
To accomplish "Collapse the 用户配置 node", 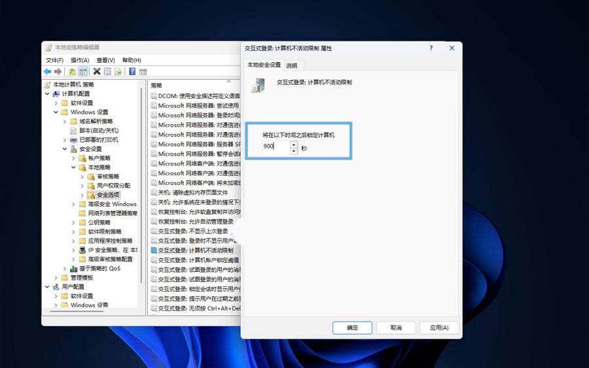I will (47, 286).
